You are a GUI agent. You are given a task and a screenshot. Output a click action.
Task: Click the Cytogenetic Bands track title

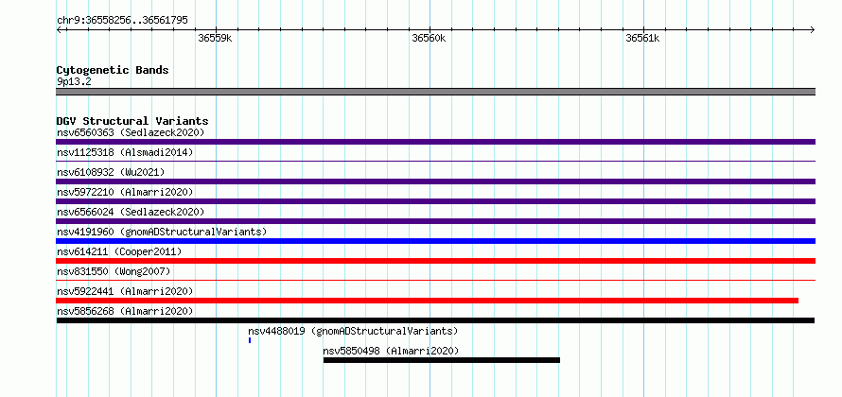113,70
